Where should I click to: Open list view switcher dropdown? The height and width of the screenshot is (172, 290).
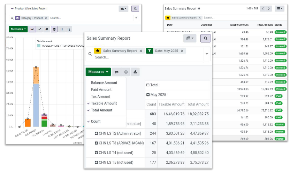coord(280,8)
